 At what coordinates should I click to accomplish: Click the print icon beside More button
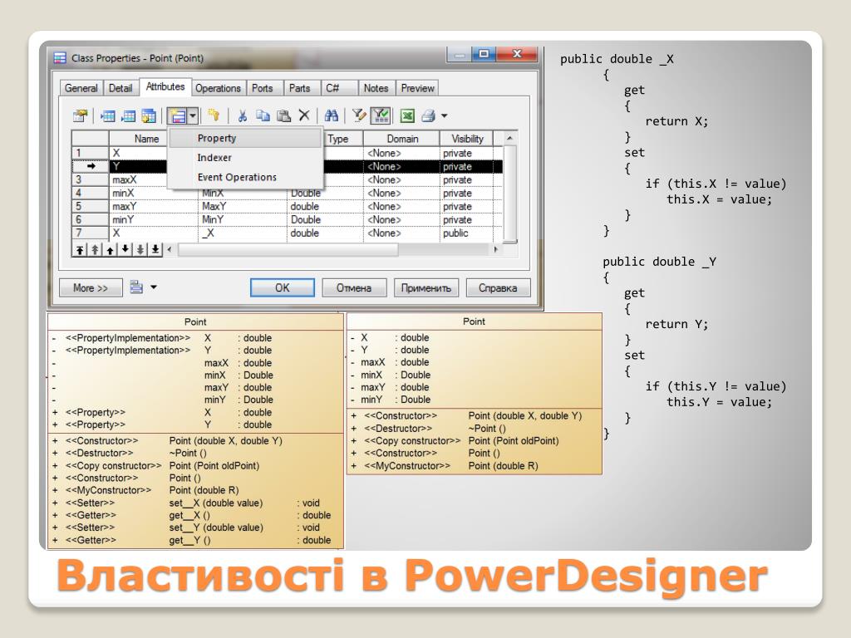[136, 287]
